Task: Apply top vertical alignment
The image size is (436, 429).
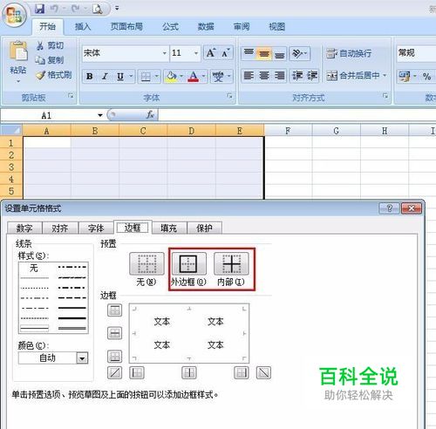Action: (x=249, y=53)
